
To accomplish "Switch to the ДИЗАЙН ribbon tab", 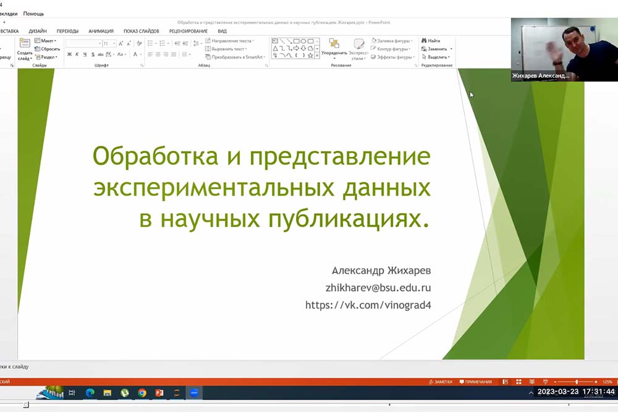I will [38, 31].
